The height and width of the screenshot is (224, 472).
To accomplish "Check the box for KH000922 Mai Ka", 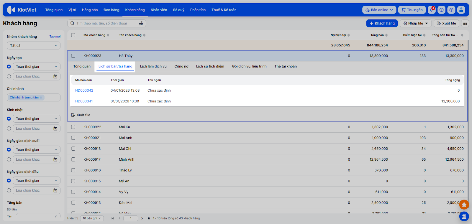I will click(x=73, y=127).
